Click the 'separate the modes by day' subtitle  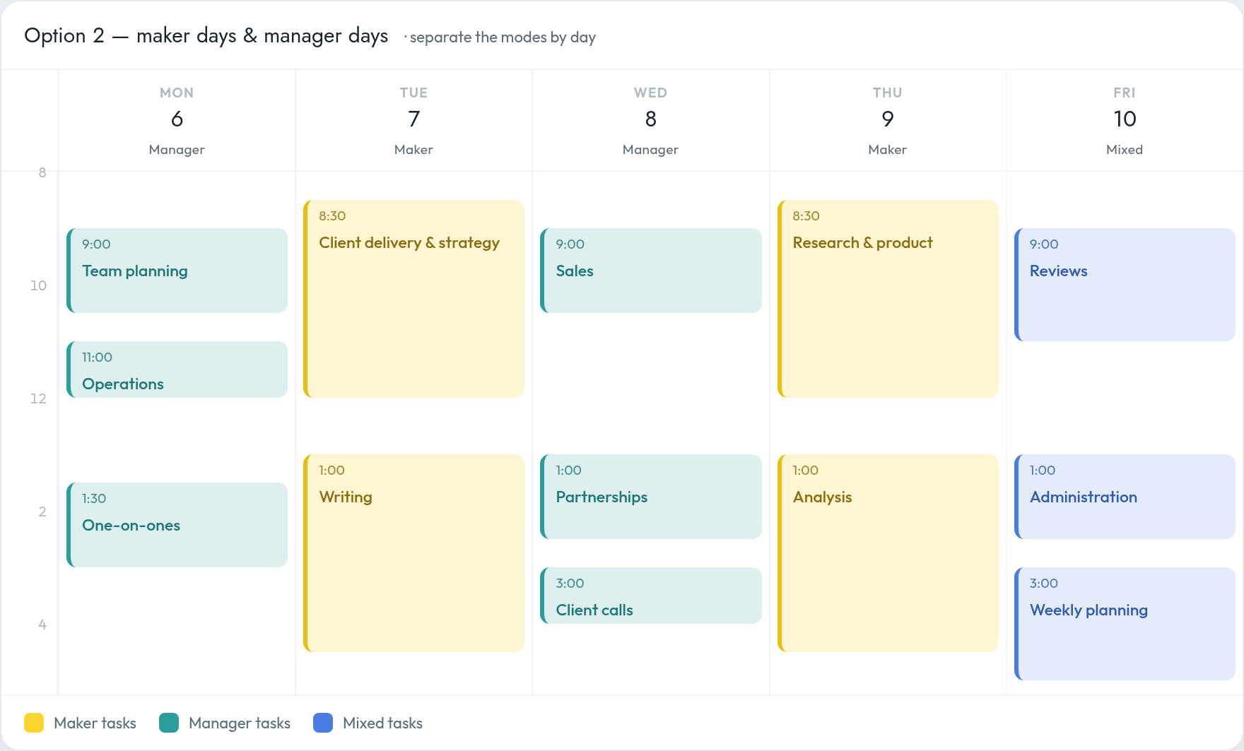coord(503,37)
